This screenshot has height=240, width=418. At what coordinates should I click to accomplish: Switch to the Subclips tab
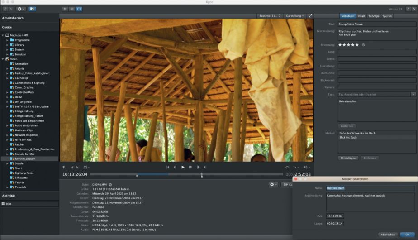[374, 16]
